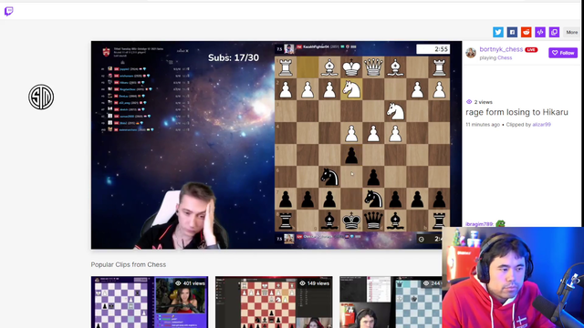Share the clip on Twitter
The width and height of the screenshot is (584, 328).
click(498, 32)
